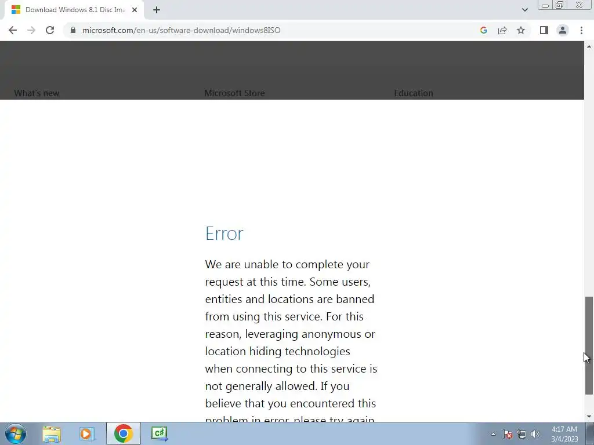
Task: Open the network status tray icon
Action: (x=521, y=434)
